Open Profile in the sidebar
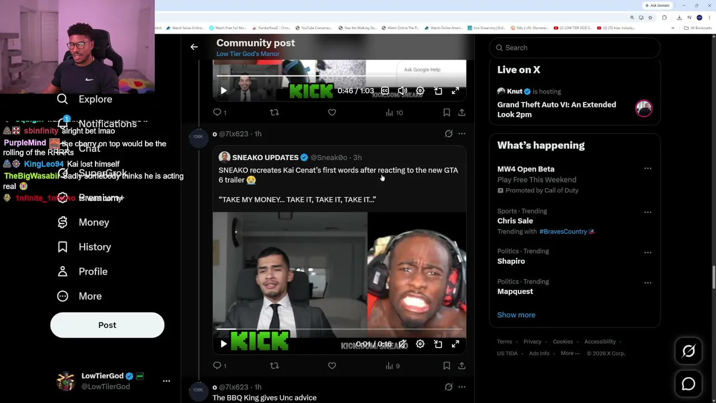This screenshot has height=403, width=716. 82,271
